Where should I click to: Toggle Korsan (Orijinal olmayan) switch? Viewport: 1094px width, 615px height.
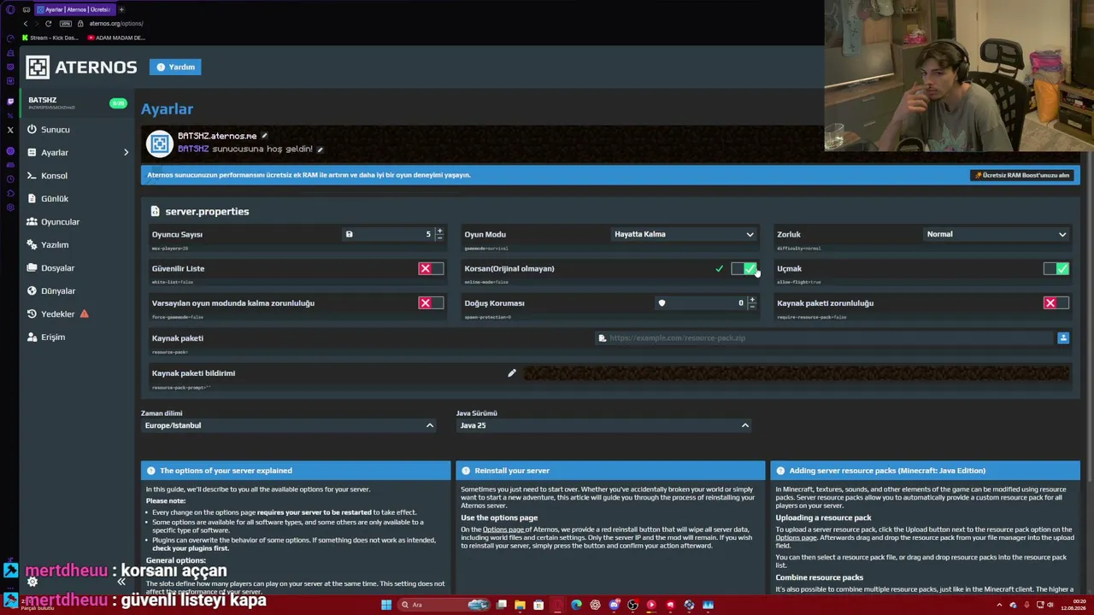[744, 269]
